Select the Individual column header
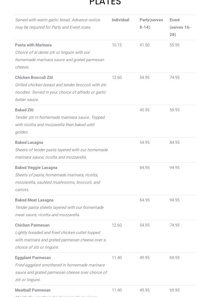The width and height of the screenshot is (210, 297). (120, 20)
